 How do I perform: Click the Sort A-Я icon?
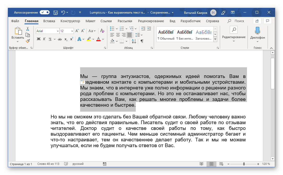(134, 41)
